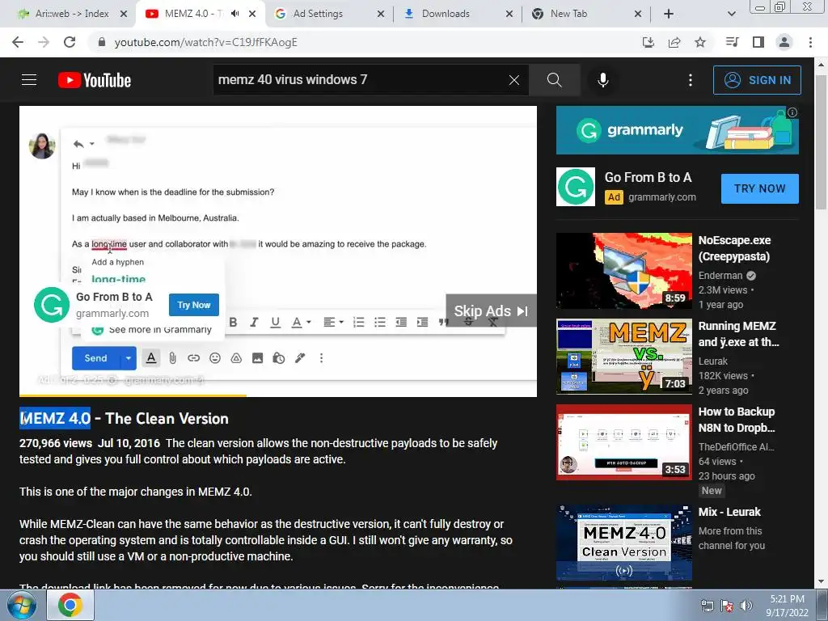Open the YouTube settings three-dot menu

point(691,80)
